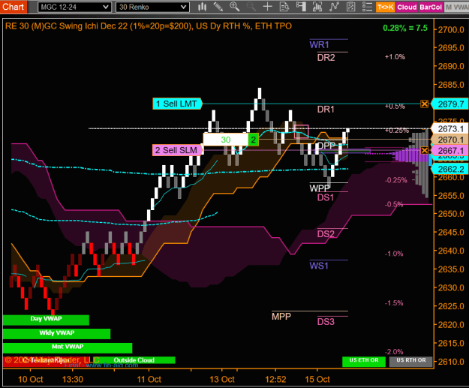
Task: Select the drawing tools pencil icon
Action: tap(218, 7)
